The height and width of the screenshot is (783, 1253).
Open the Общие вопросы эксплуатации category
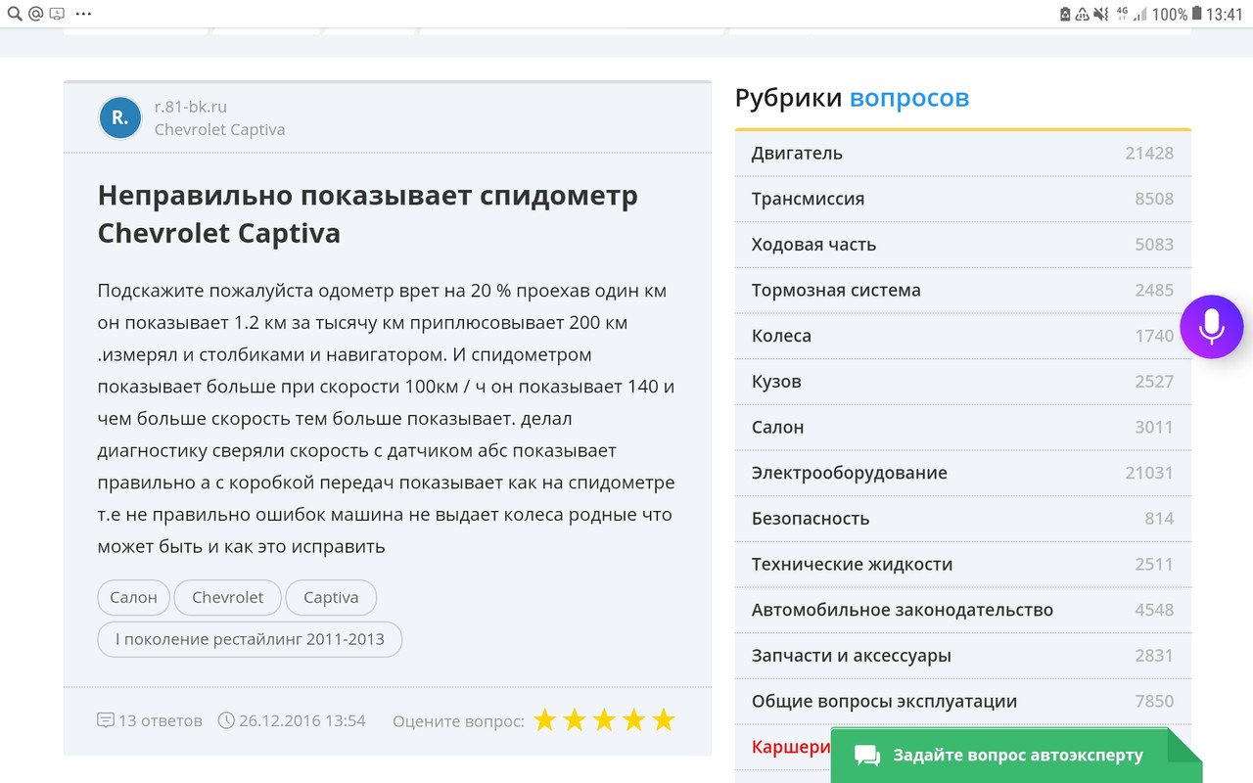click(x=963, y=701)
